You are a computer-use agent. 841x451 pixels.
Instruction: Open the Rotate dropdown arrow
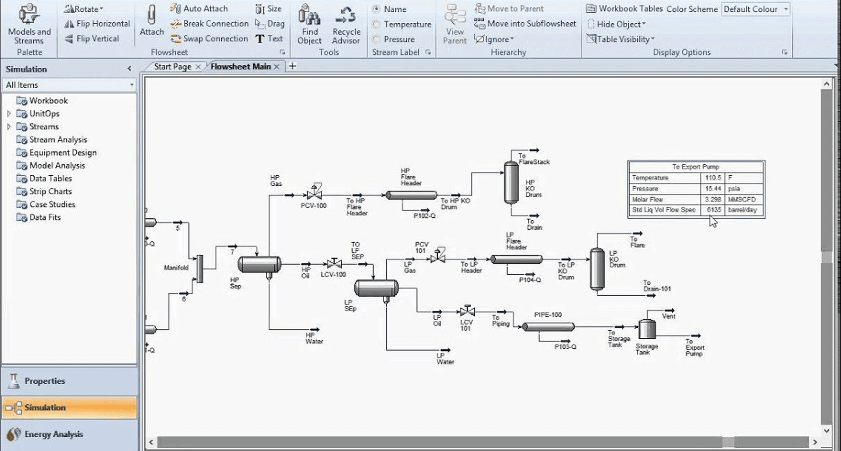101,9
